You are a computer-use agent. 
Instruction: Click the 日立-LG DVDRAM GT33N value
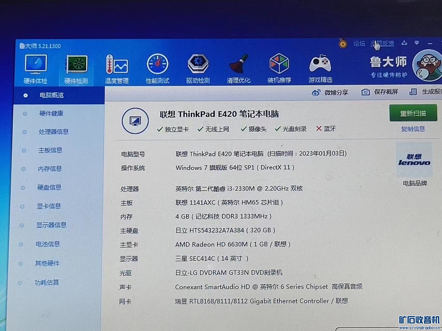tap(229, 273)
